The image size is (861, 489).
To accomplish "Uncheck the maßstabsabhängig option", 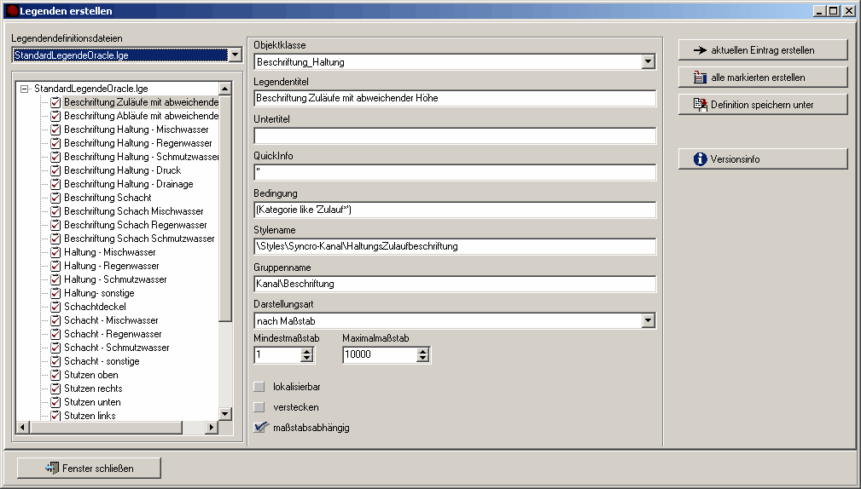I will pyautogui.click(x=261, y=428).
